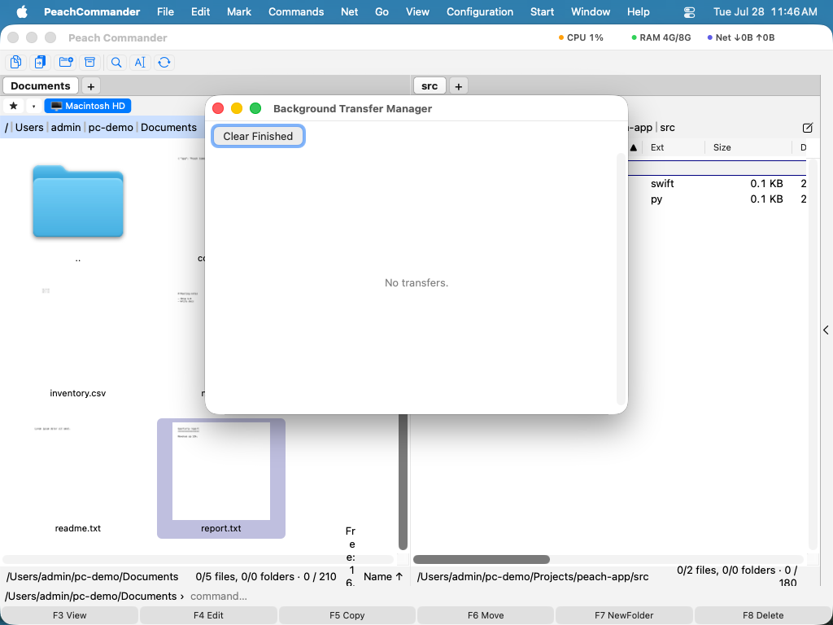The width and height of the screenshot is (833, 625).
Task: Click the F3 View button
Action: pyautogui.click(x=70, y=615)
